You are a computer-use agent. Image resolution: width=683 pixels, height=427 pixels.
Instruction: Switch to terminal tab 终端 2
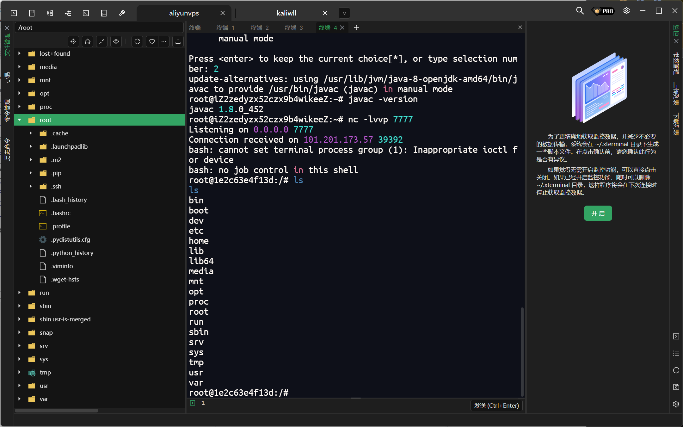[259, 28]
